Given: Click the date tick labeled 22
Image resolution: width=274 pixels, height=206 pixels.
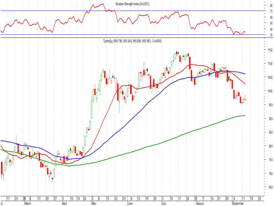Looking at the screenshot, I should pyautogui.click(x=116, y=199).
